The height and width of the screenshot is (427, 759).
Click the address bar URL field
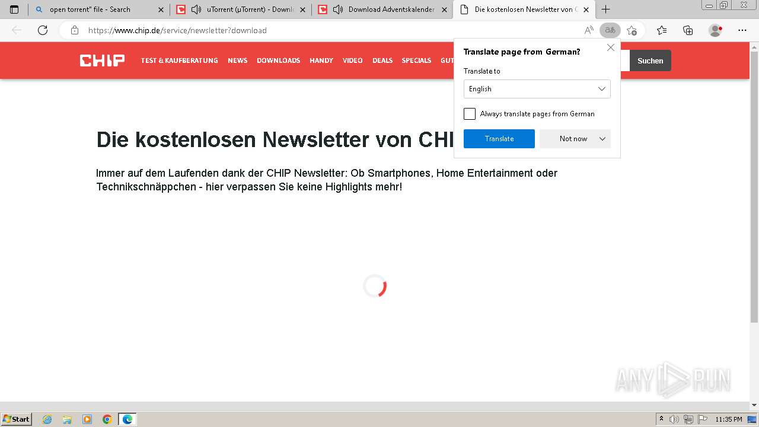coord(332,30)
